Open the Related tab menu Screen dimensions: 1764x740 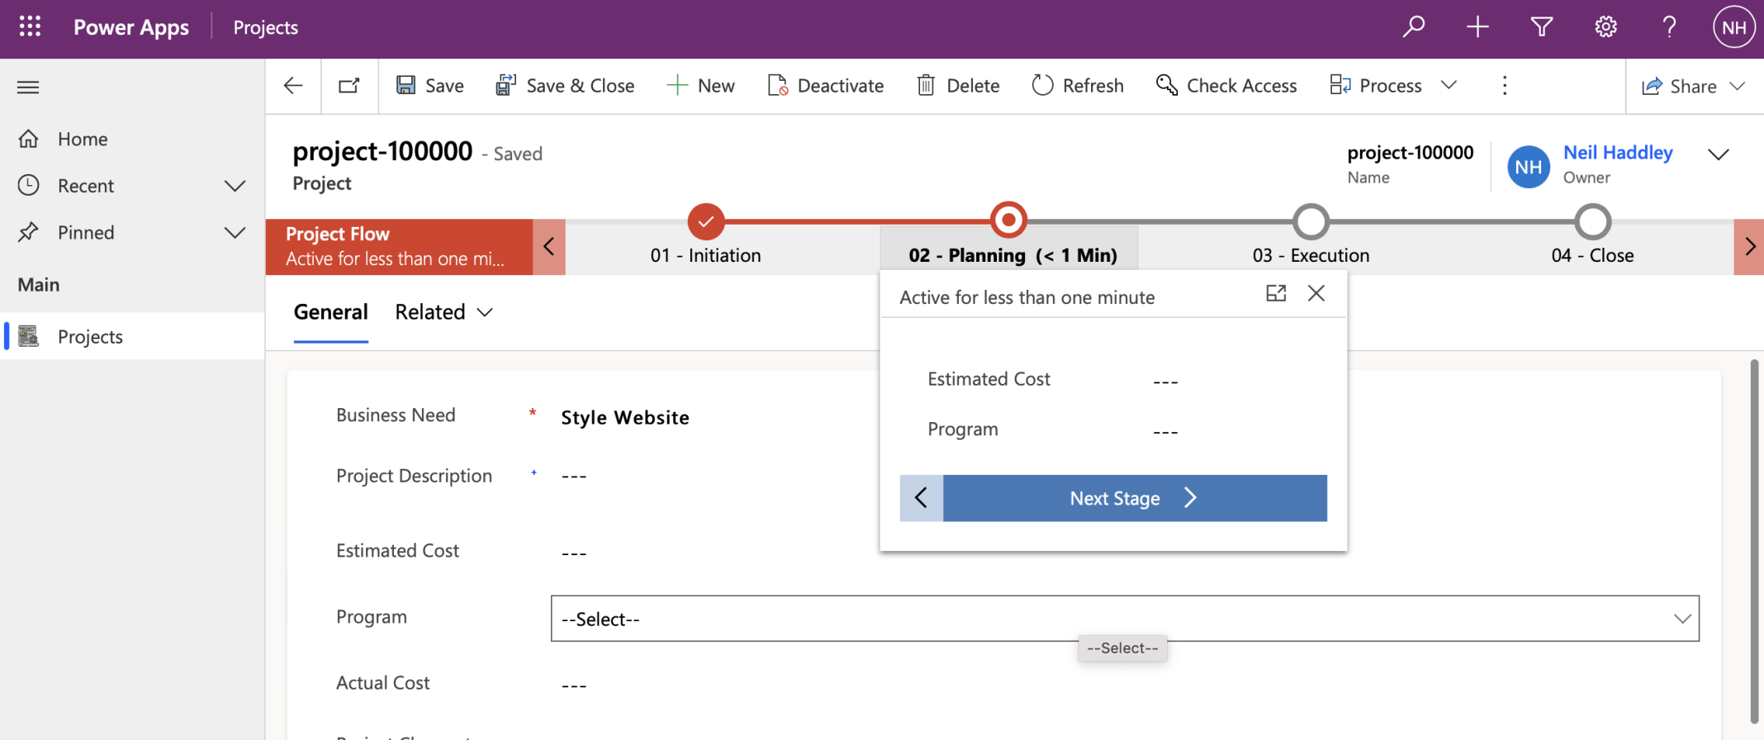click(443, 312)
